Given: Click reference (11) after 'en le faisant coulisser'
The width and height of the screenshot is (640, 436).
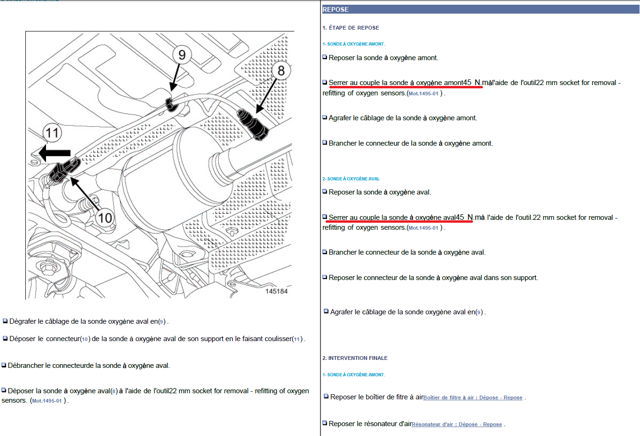Looking at the screenshot, I should (297, 339).
